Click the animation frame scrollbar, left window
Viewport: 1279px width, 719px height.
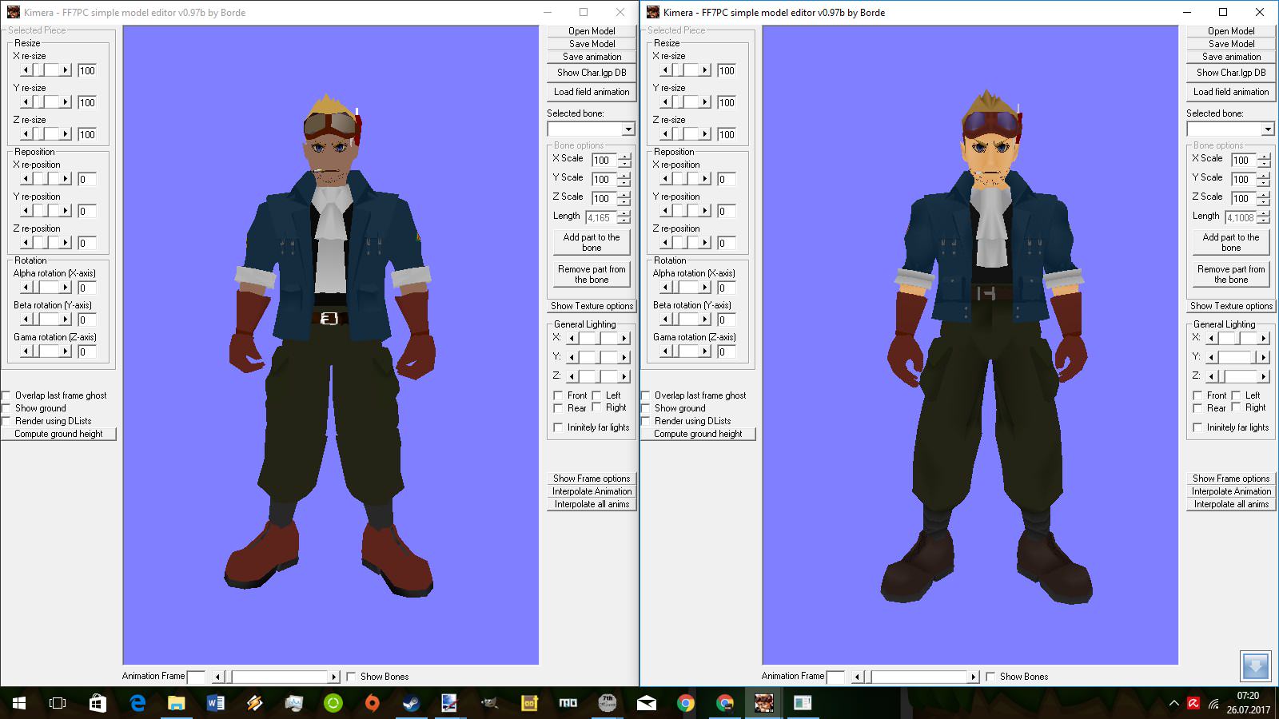coord(276,677)
